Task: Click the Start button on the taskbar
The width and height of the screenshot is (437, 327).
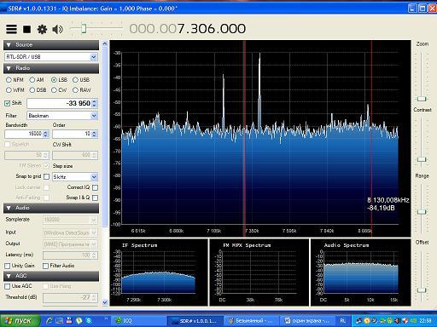Action: pos(20,321)
